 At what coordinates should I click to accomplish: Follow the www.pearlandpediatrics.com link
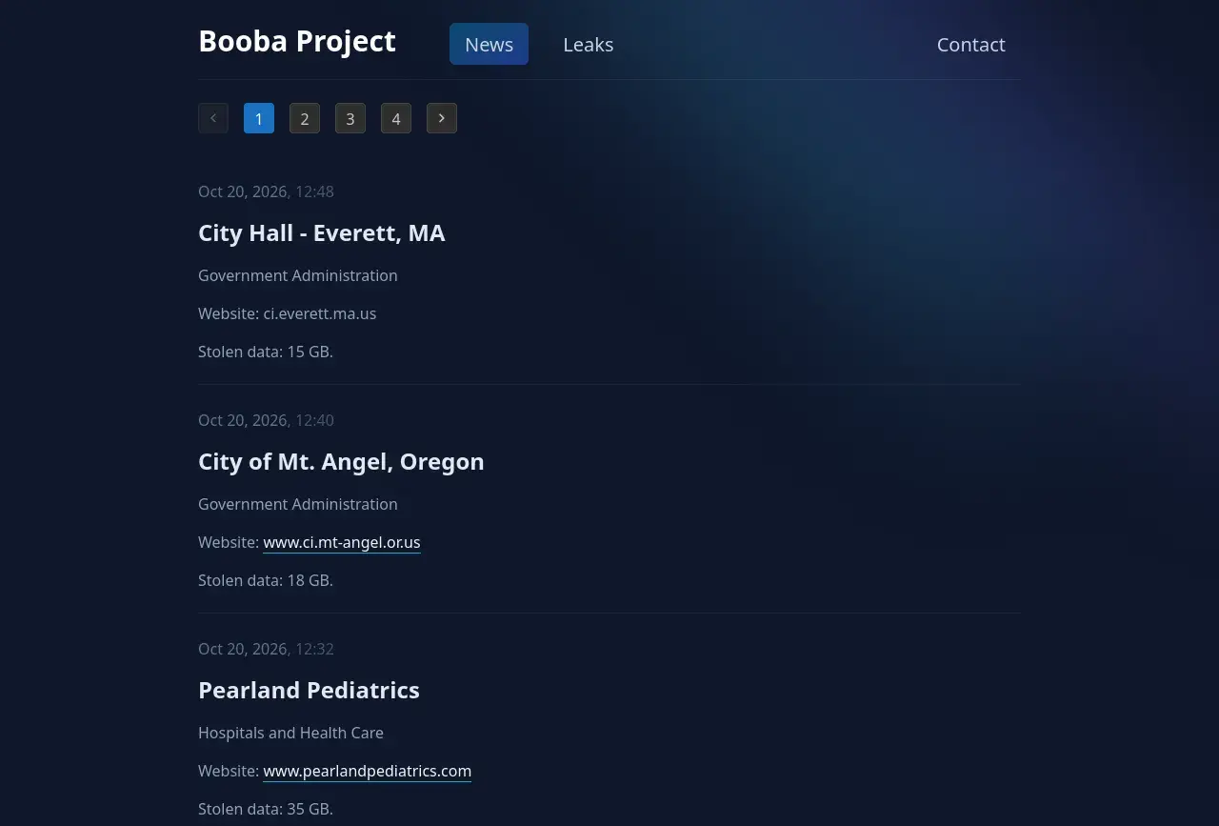(368, 771)
